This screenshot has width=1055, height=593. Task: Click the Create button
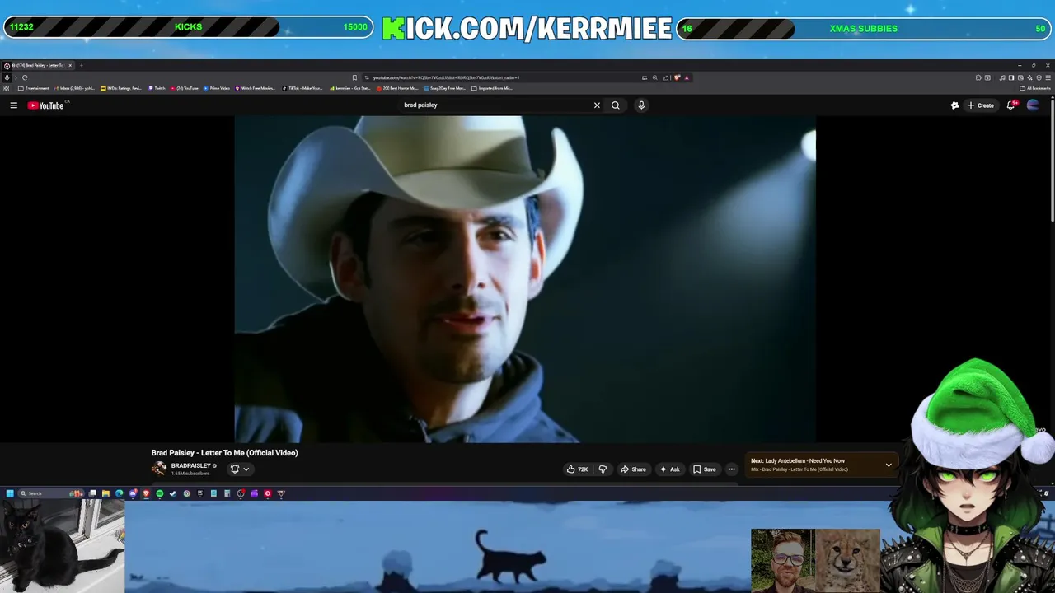981,105
